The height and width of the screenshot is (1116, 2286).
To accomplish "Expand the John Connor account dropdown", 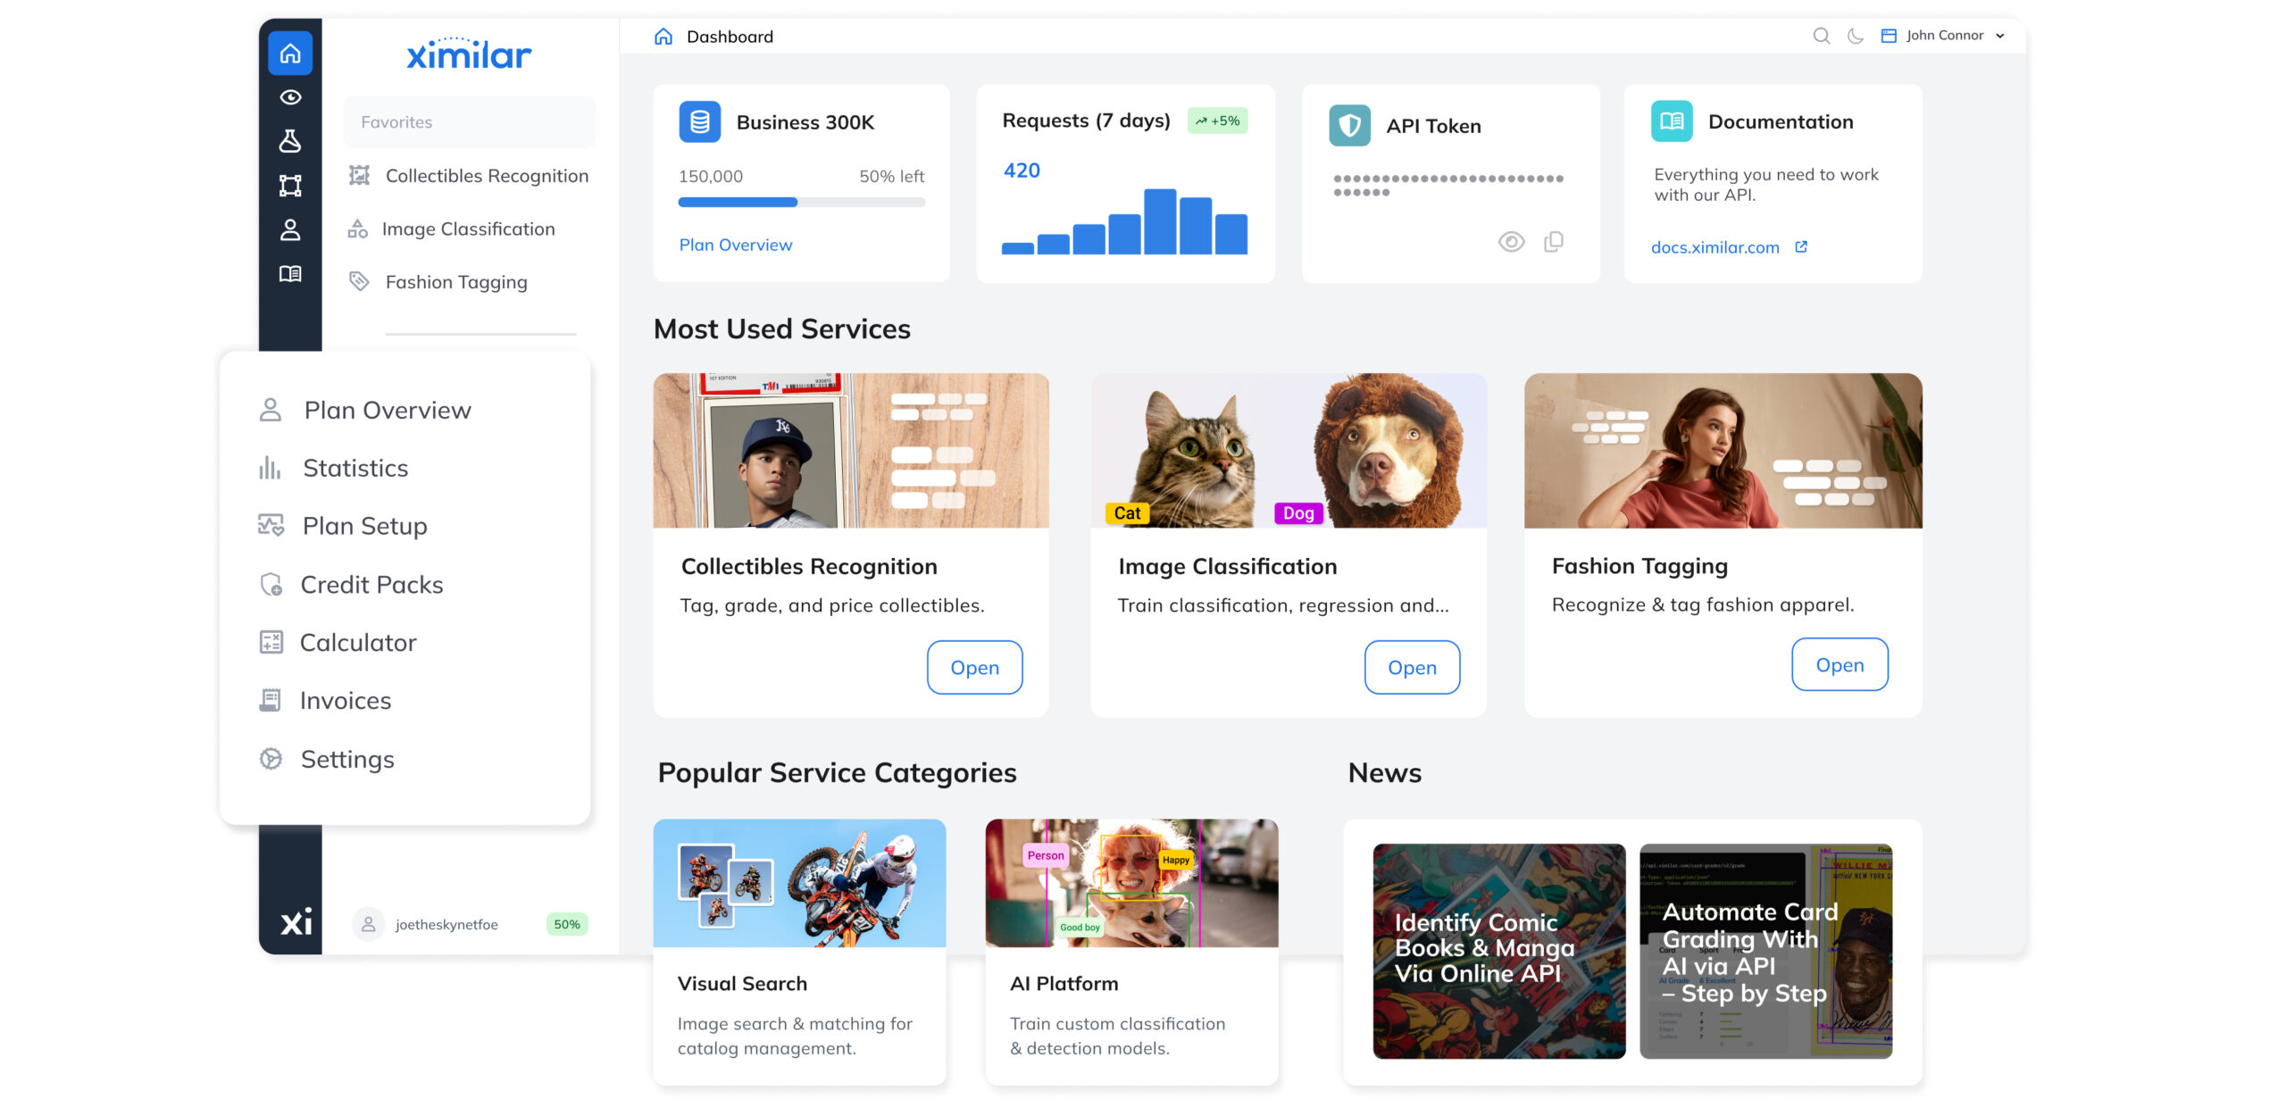I will coord(1943,36).
